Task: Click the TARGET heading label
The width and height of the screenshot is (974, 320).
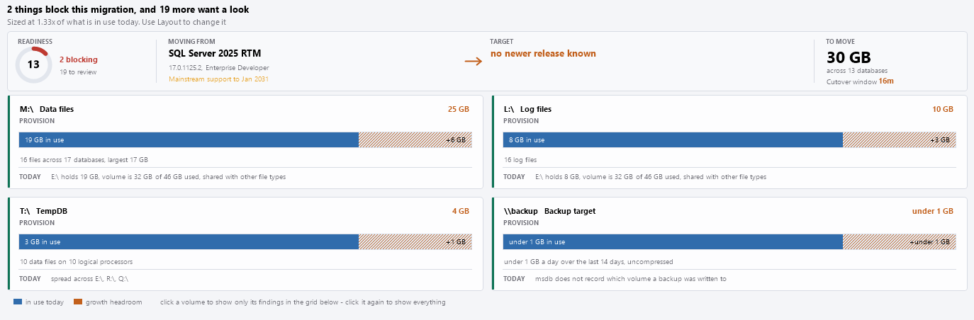Action: click(501, 42)
